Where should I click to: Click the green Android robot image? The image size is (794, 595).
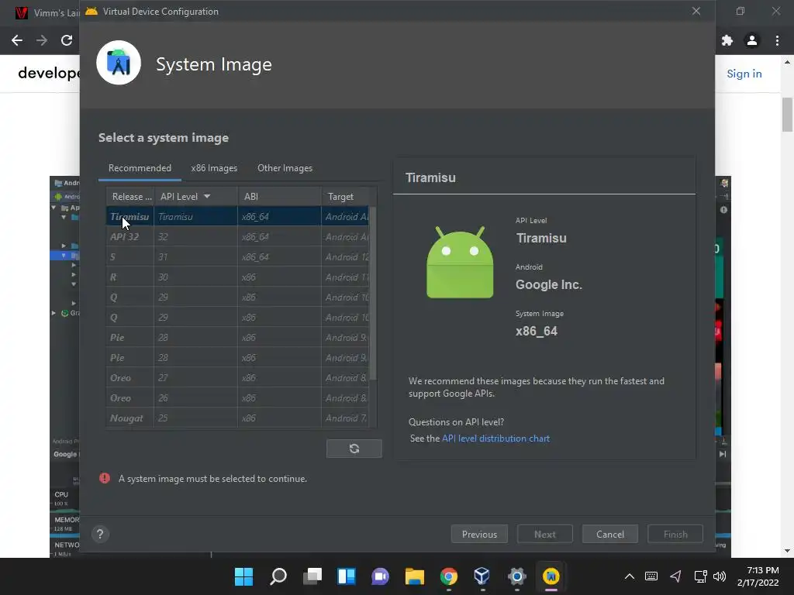pos(460,262)
